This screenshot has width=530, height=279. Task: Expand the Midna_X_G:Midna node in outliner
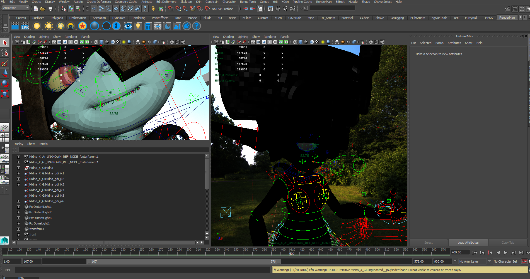tap(18, 168)
